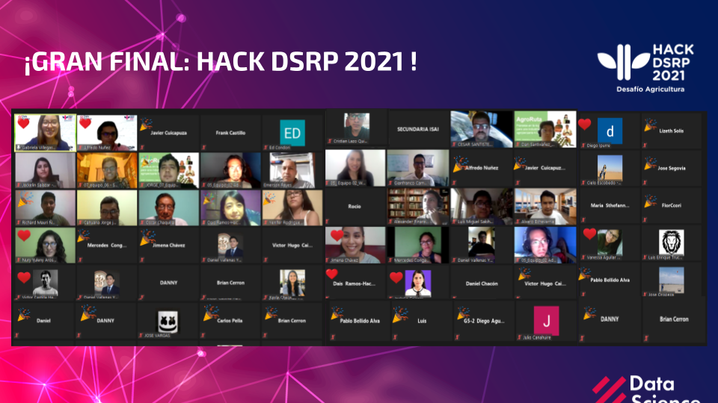Select Luis Miguel Sabh's video tile

click(x=481, y=207)
